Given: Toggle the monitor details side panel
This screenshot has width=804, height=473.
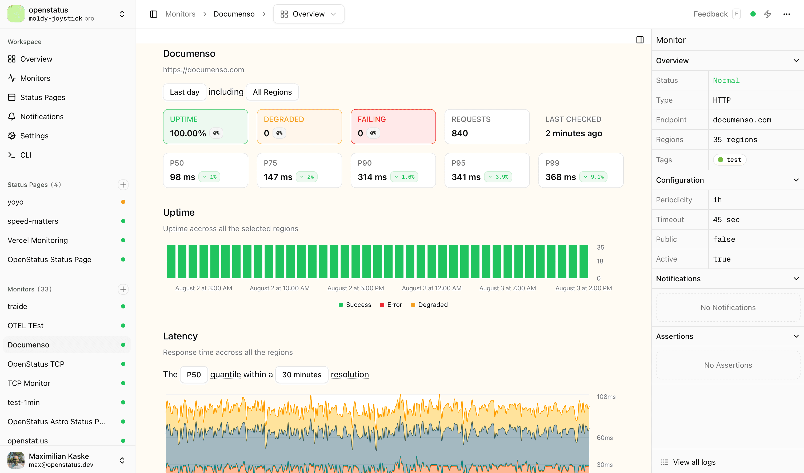Looking at the screenshot, I should (640, 40).
